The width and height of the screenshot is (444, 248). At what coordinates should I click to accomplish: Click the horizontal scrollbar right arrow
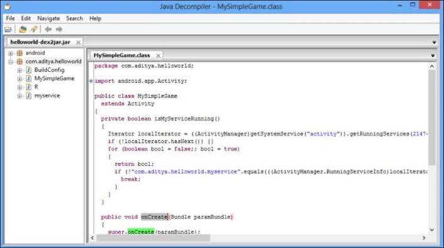(x=424, y=238)
